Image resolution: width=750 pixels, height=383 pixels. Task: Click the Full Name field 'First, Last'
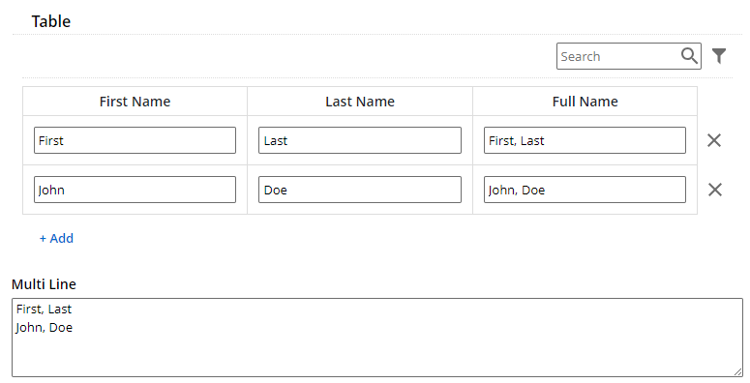pyautogui.click(x=585, y=140)
